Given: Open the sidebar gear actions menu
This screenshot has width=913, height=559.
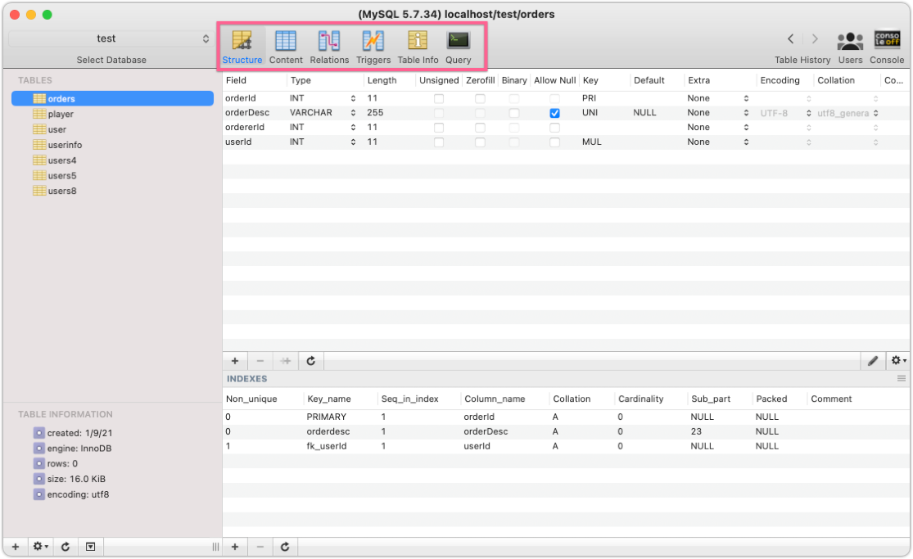Looking at the screenshot, I should (40, 547).
